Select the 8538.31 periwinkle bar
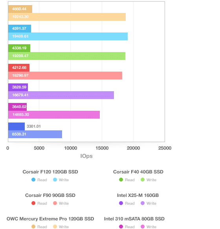Viewport: 220px width, 229px height. (35, 134)
